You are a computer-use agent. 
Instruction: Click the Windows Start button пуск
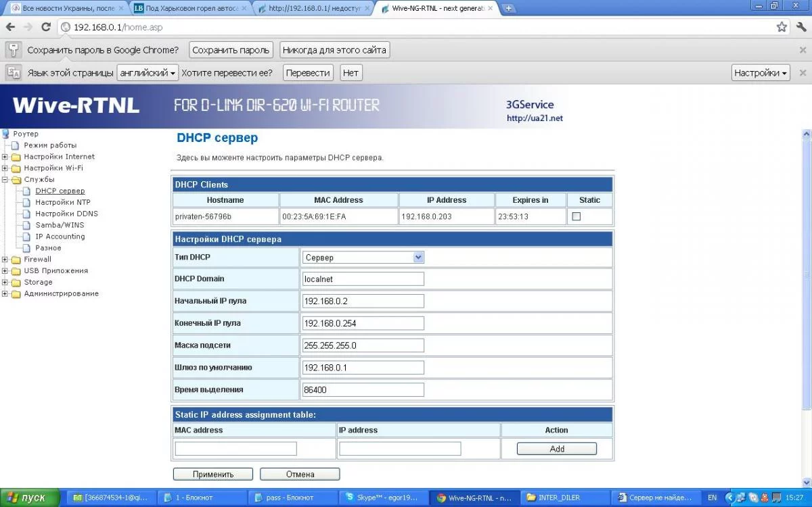32,498
